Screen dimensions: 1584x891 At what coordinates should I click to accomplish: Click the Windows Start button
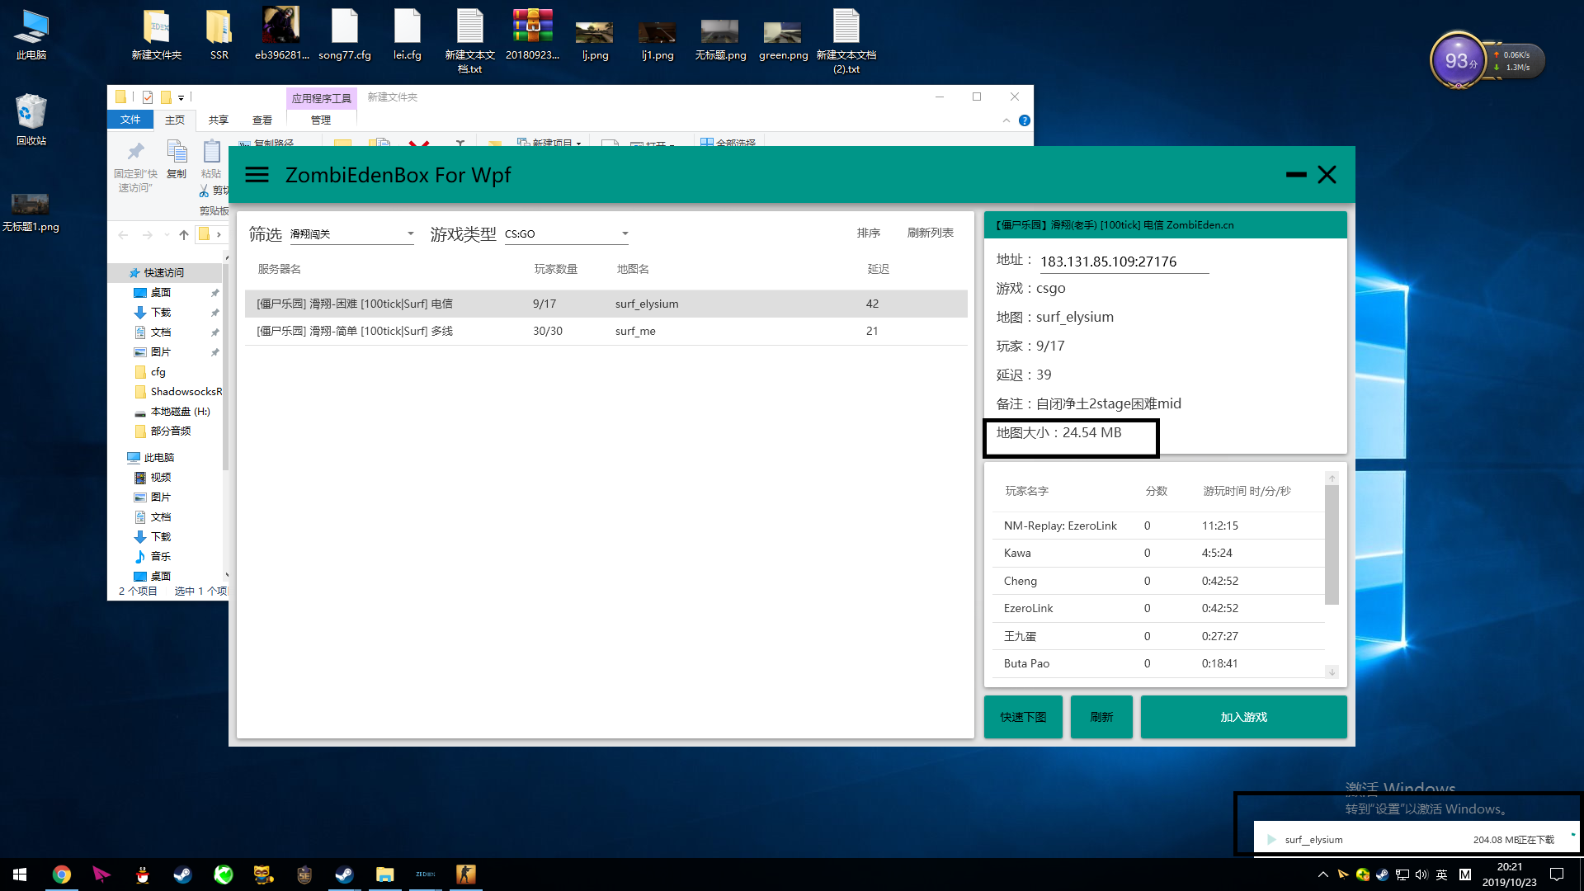[x=20, y=874]
